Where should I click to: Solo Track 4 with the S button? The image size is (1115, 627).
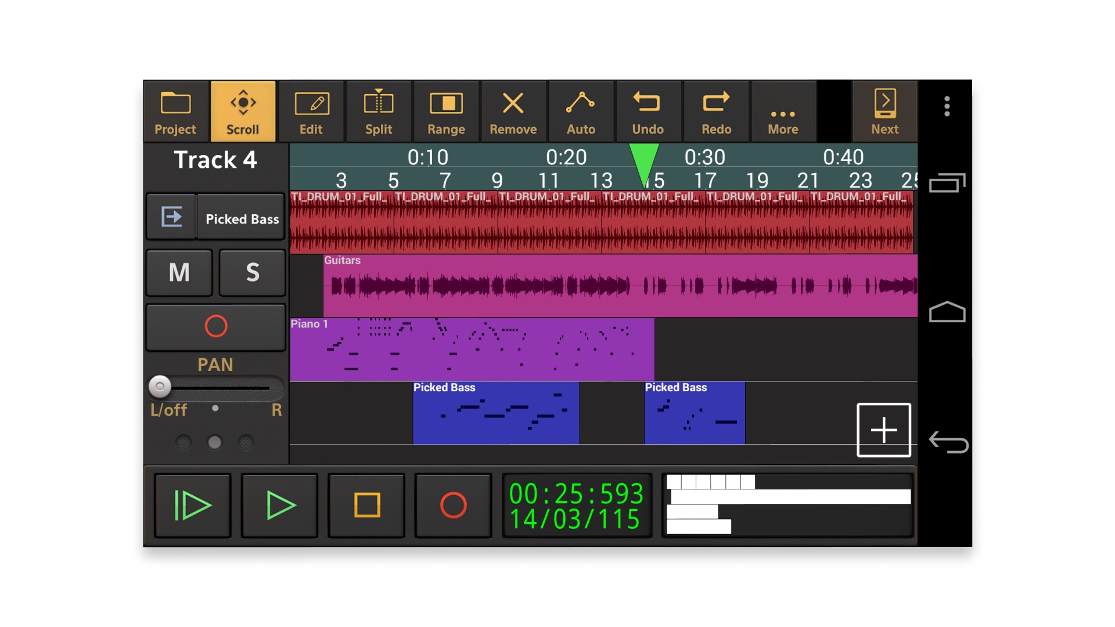click(252, 272)
